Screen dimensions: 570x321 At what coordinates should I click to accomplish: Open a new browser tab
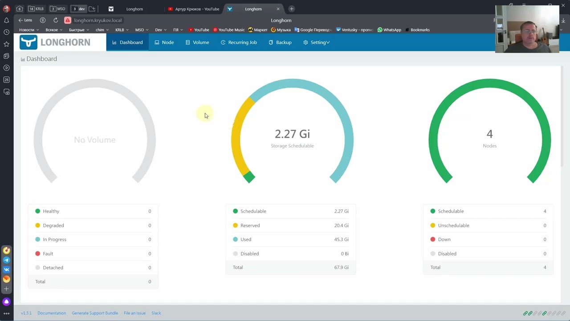point(291,9)
